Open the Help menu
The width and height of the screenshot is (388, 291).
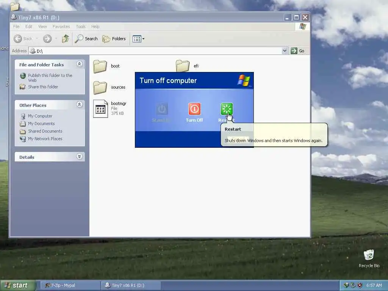pyautogui.click(x=95, y=27)
